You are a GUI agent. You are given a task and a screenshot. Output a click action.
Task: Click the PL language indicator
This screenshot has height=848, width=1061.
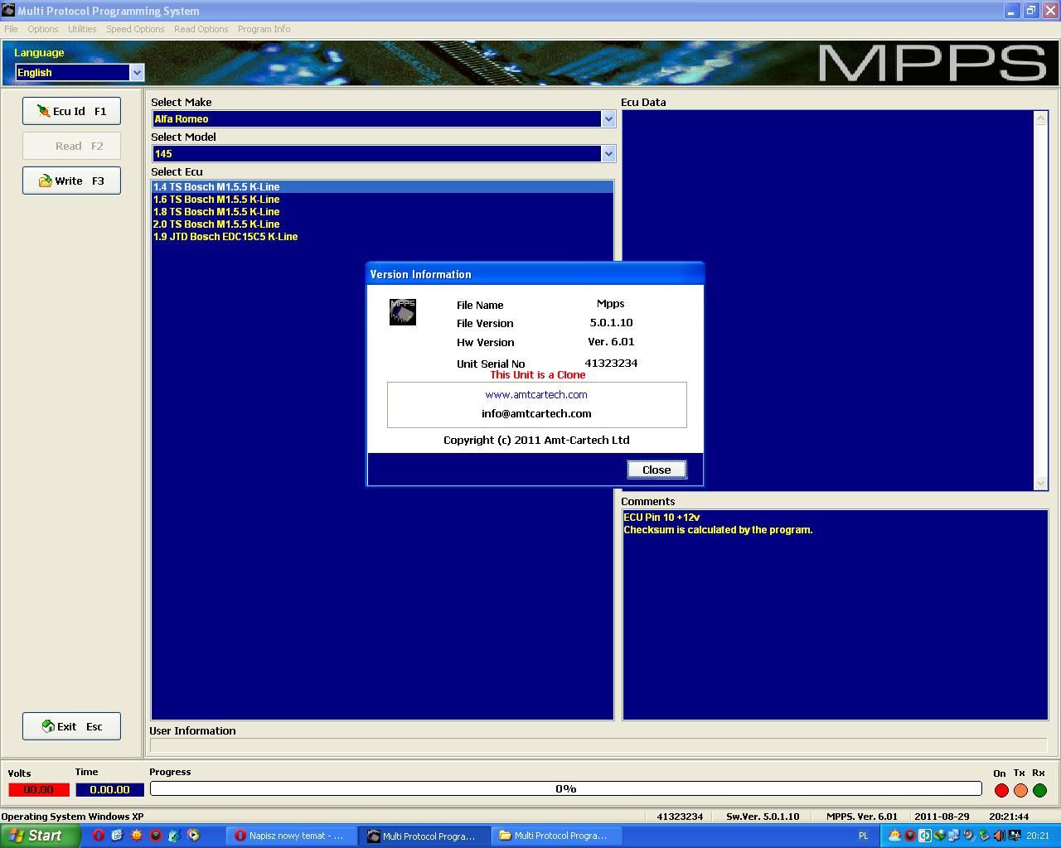(863, 836)
